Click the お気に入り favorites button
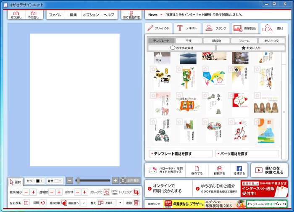The width and height of the screenshot is (294, 212). (x=251, y=48)
